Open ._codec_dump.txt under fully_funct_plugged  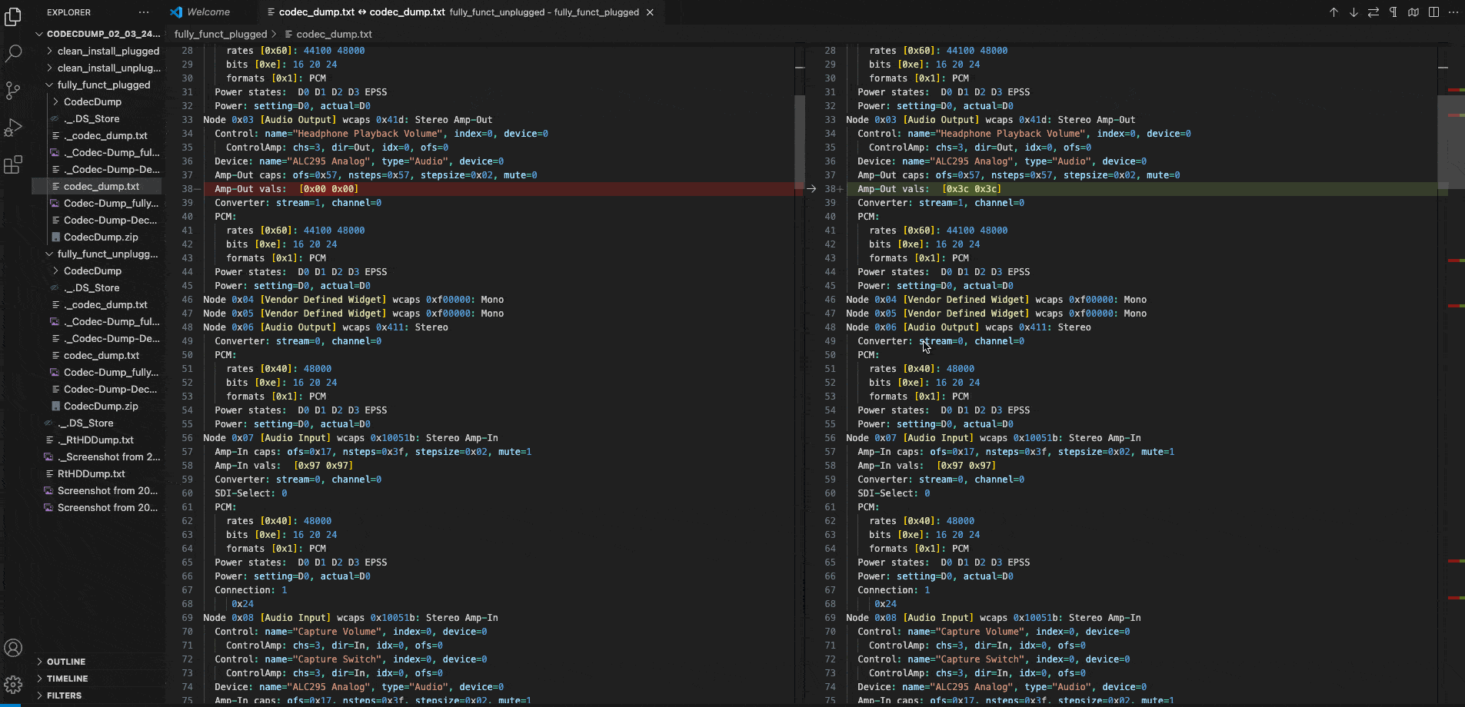(98, 135)
